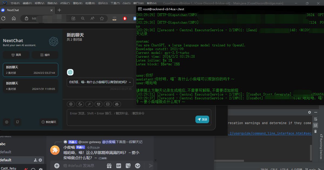Toggle scroll to end in IntelliJ console
Viewport: 324px width, 170px height.
(x=315, y=125)
